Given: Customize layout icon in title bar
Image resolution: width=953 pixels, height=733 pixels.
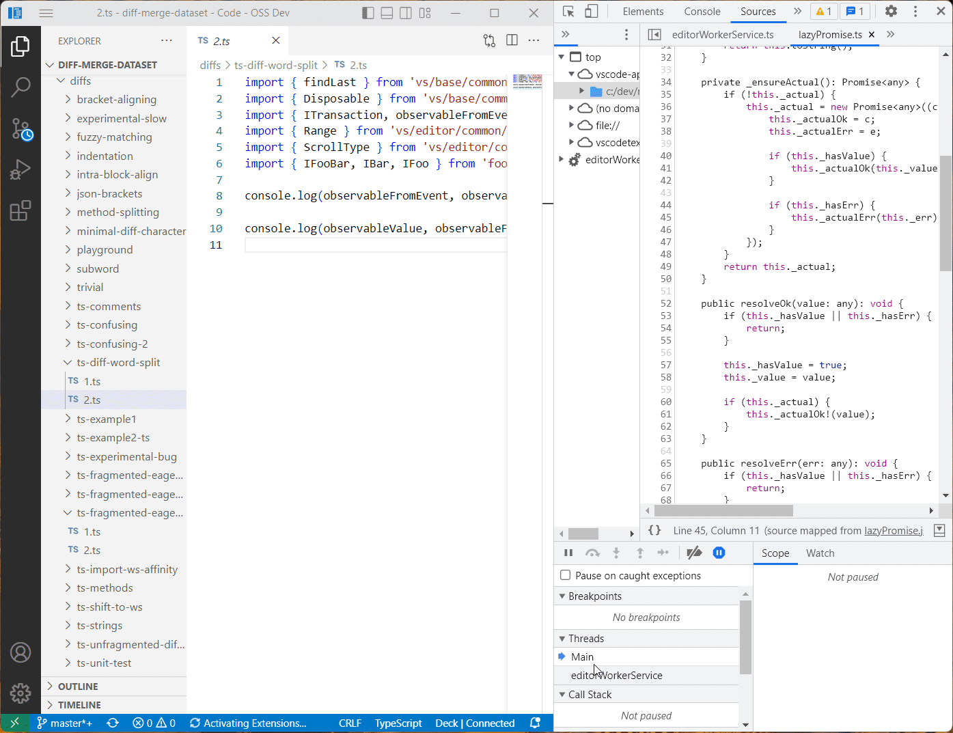Looking at the screenshot, I should [425, 13].
